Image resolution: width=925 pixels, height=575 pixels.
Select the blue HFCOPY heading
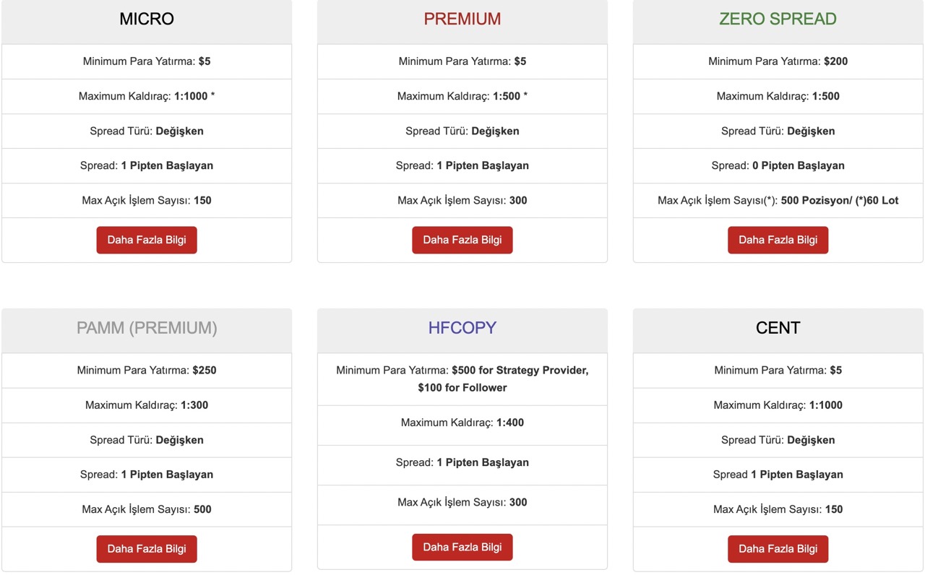pos(462,328)
